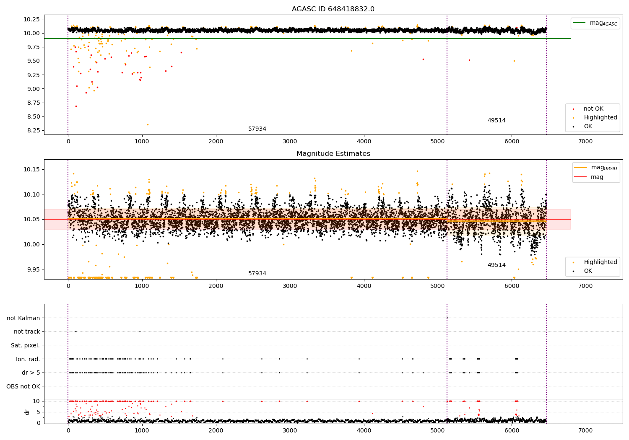The width and height of the screenshot is (629, 440).
Task: Select the '49514' annotation in the Magnitude Estimates plot
Action: click(x=496, y=265)
